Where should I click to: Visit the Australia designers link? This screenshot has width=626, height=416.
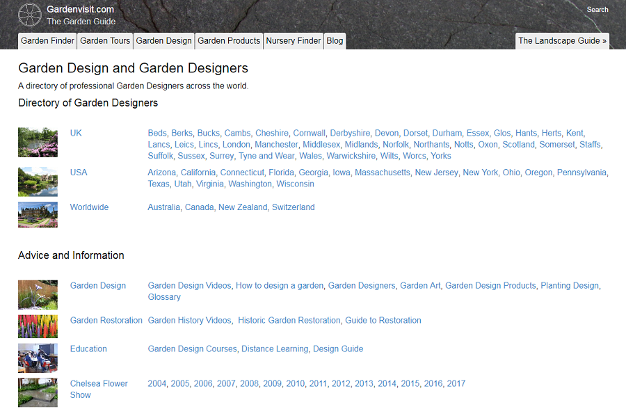[163, 207]
